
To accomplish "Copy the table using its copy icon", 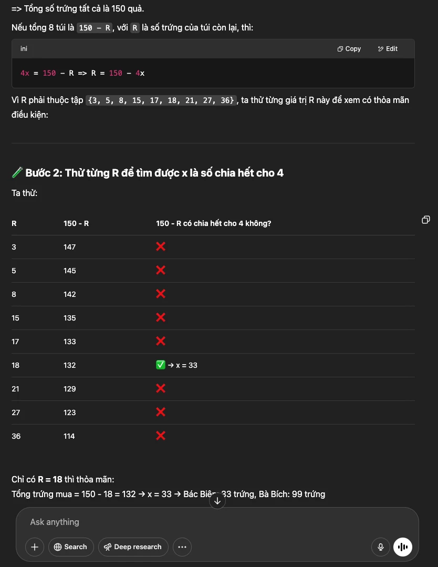I will tap(426, 220).
